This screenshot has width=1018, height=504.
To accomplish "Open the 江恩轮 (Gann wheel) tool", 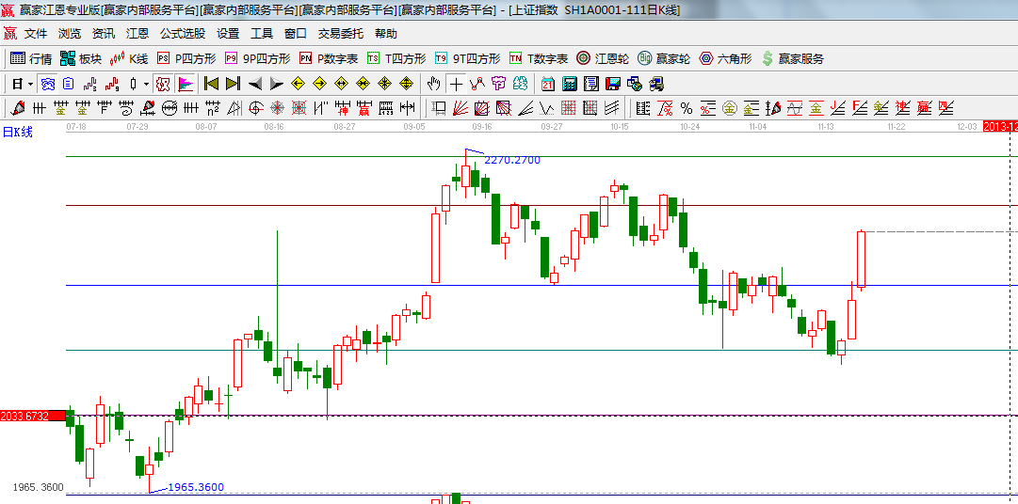I will click(x=603, y=58).
